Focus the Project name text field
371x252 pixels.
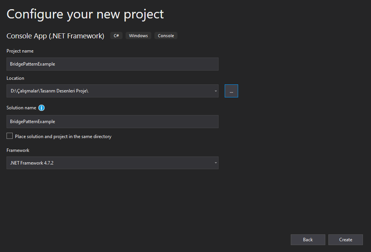tap(113, 64)
